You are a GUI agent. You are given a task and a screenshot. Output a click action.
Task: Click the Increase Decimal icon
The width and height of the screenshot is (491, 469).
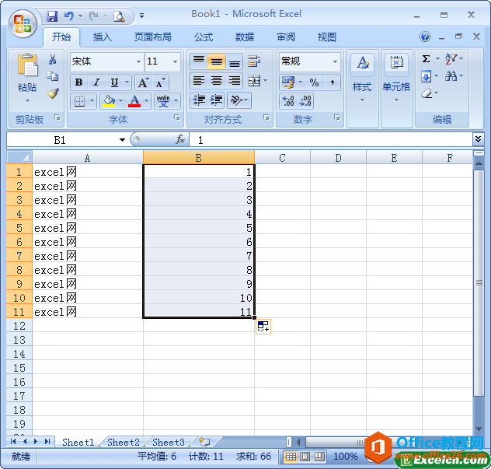[288, 101]
